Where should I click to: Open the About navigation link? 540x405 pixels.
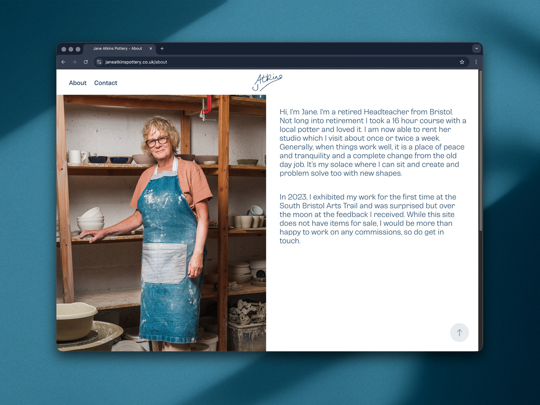pyautogui.click(x=78, y=83)
